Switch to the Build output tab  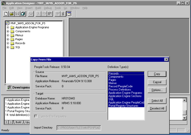[18, 122]
